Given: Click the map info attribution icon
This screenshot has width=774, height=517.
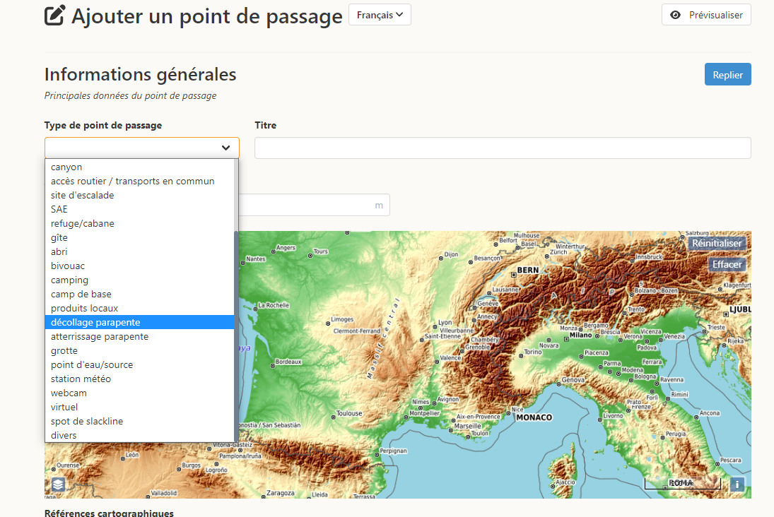Looking at the screenshot, I should (737, 485).
